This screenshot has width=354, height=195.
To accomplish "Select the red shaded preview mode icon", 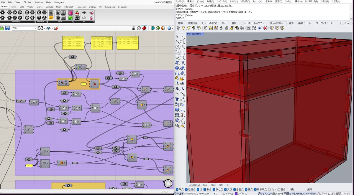I will pyautogui.click(x=144, y=28).
